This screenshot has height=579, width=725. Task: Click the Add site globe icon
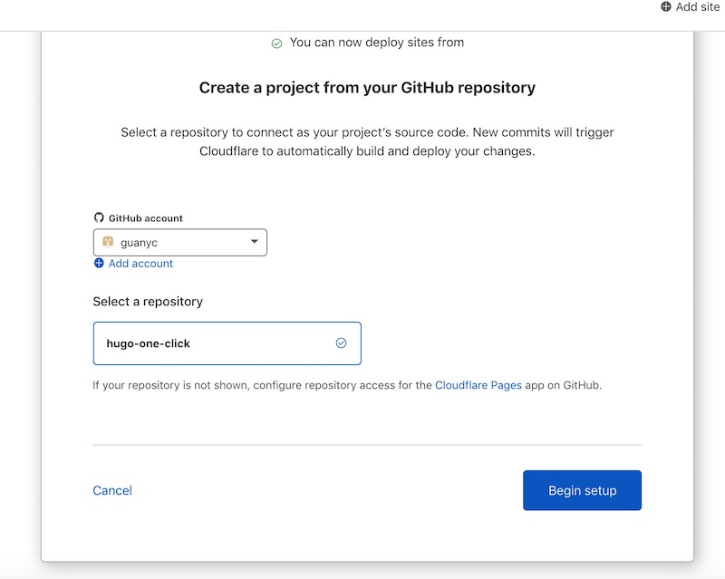666,6
